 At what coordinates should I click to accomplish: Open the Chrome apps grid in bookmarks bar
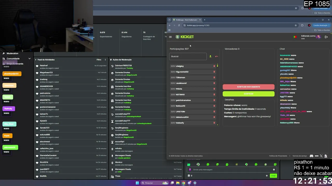(x=169, y=30)
